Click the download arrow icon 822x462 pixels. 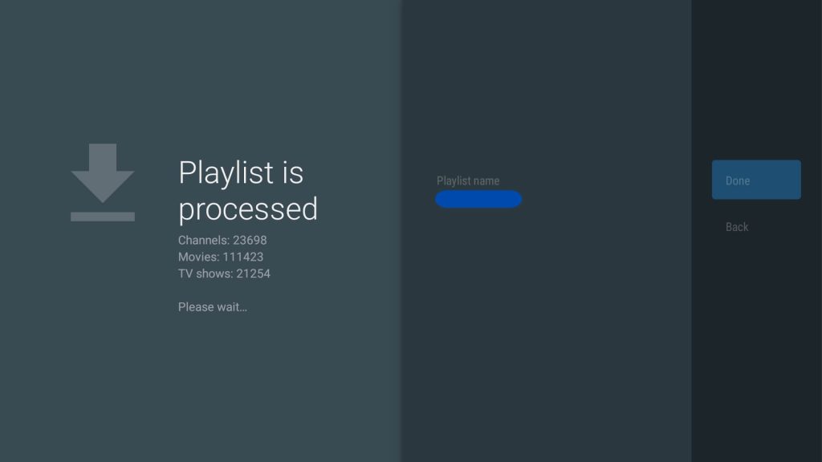tap(103, 172)
